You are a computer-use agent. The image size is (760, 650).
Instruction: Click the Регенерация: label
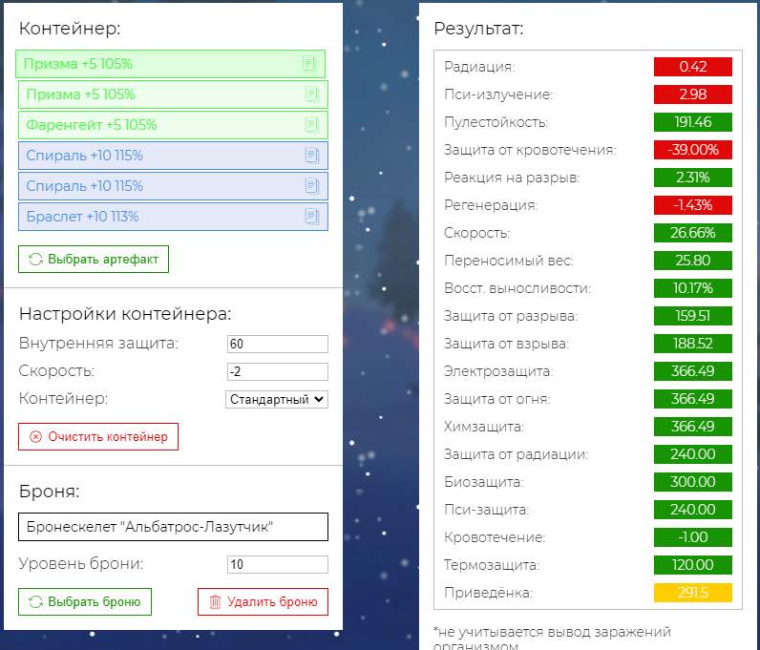coord(491,205)
